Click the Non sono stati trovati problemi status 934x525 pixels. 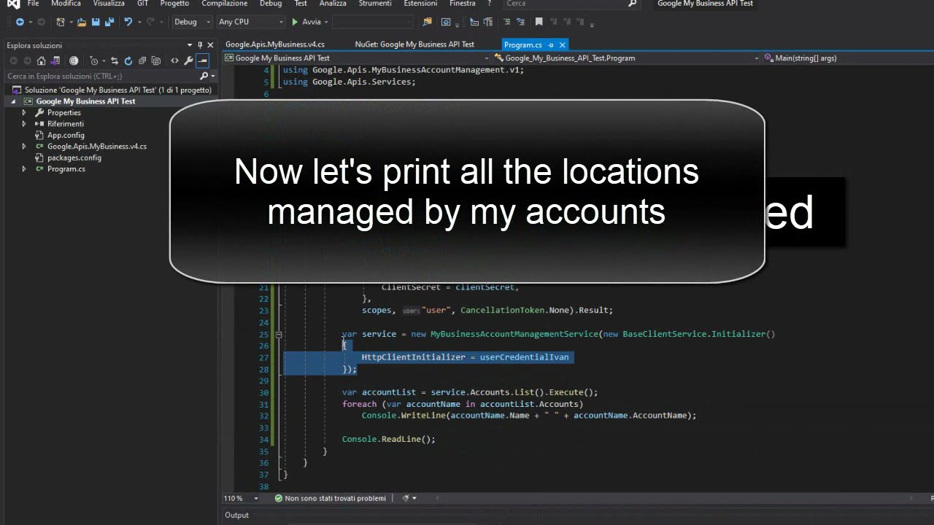330,498
